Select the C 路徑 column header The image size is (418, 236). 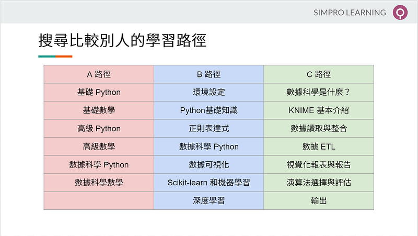pyautogui.click(x=319, y=74)
